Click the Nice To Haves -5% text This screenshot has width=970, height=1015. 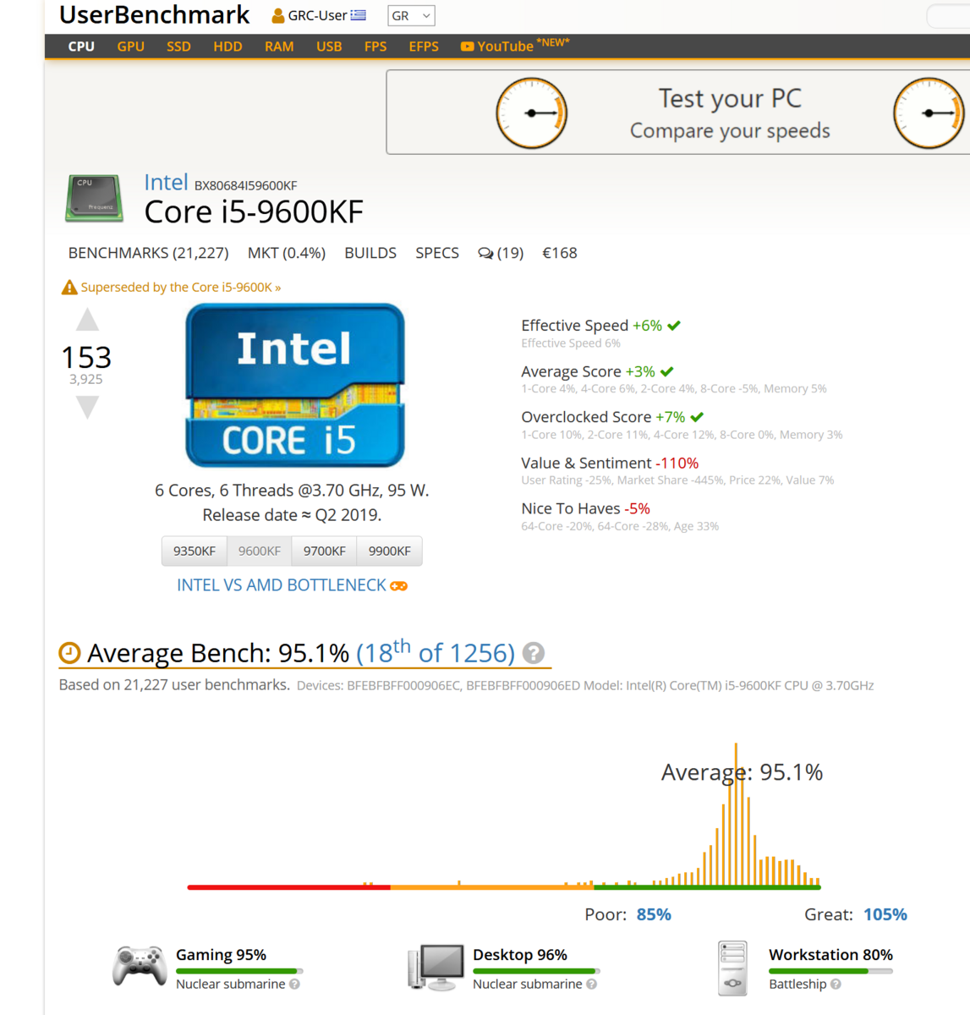[585, 508]
